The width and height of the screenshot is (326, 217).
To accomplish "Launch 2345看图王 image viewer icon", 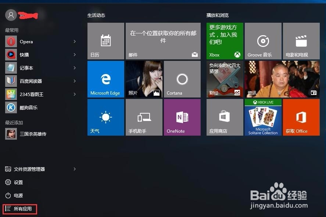I will click(11, 94).
